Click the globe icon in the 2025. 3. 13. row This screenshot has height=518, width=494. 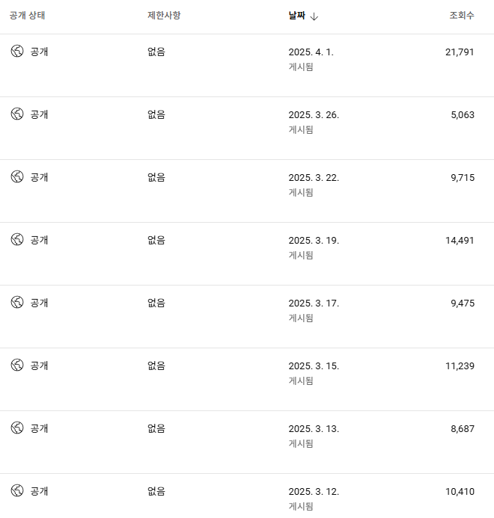(x=17, y=428)
